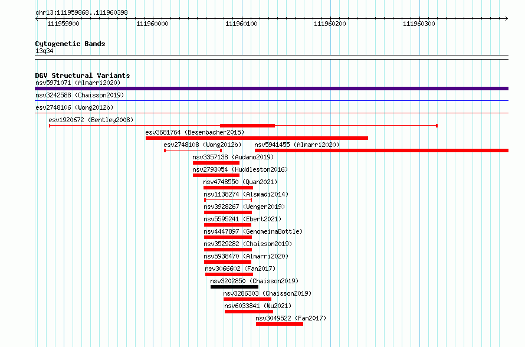Click the nsv5971071 (Almarri2020) variant label
Image resolution: width=525 pixels, height=347 pixels.
pos(78,83)
